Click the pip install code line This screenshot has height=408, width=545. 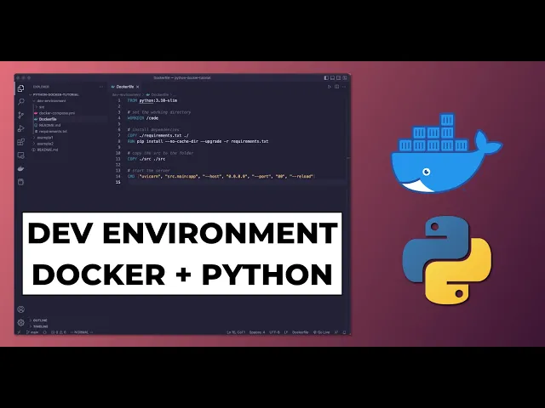click(198, 142)
